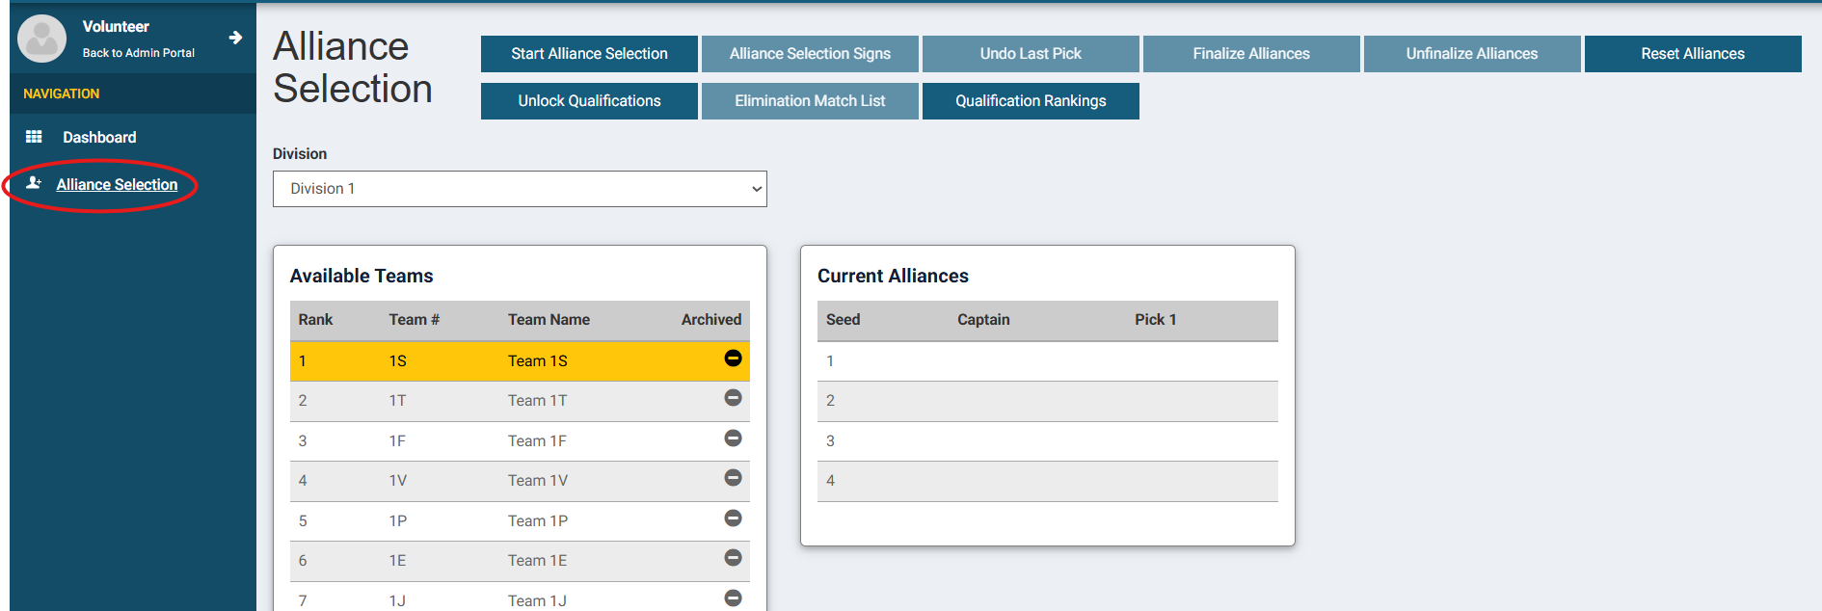Select Team 1V name in Available Teams
Viewport: 1822px width, 611px height.
click(x=538, y=481)
